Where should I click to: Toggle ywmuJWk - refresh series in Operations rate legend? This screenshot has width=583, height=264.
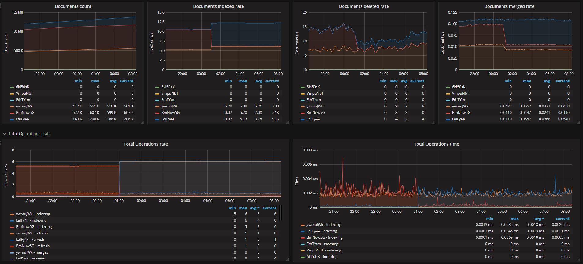click(32, 233)
